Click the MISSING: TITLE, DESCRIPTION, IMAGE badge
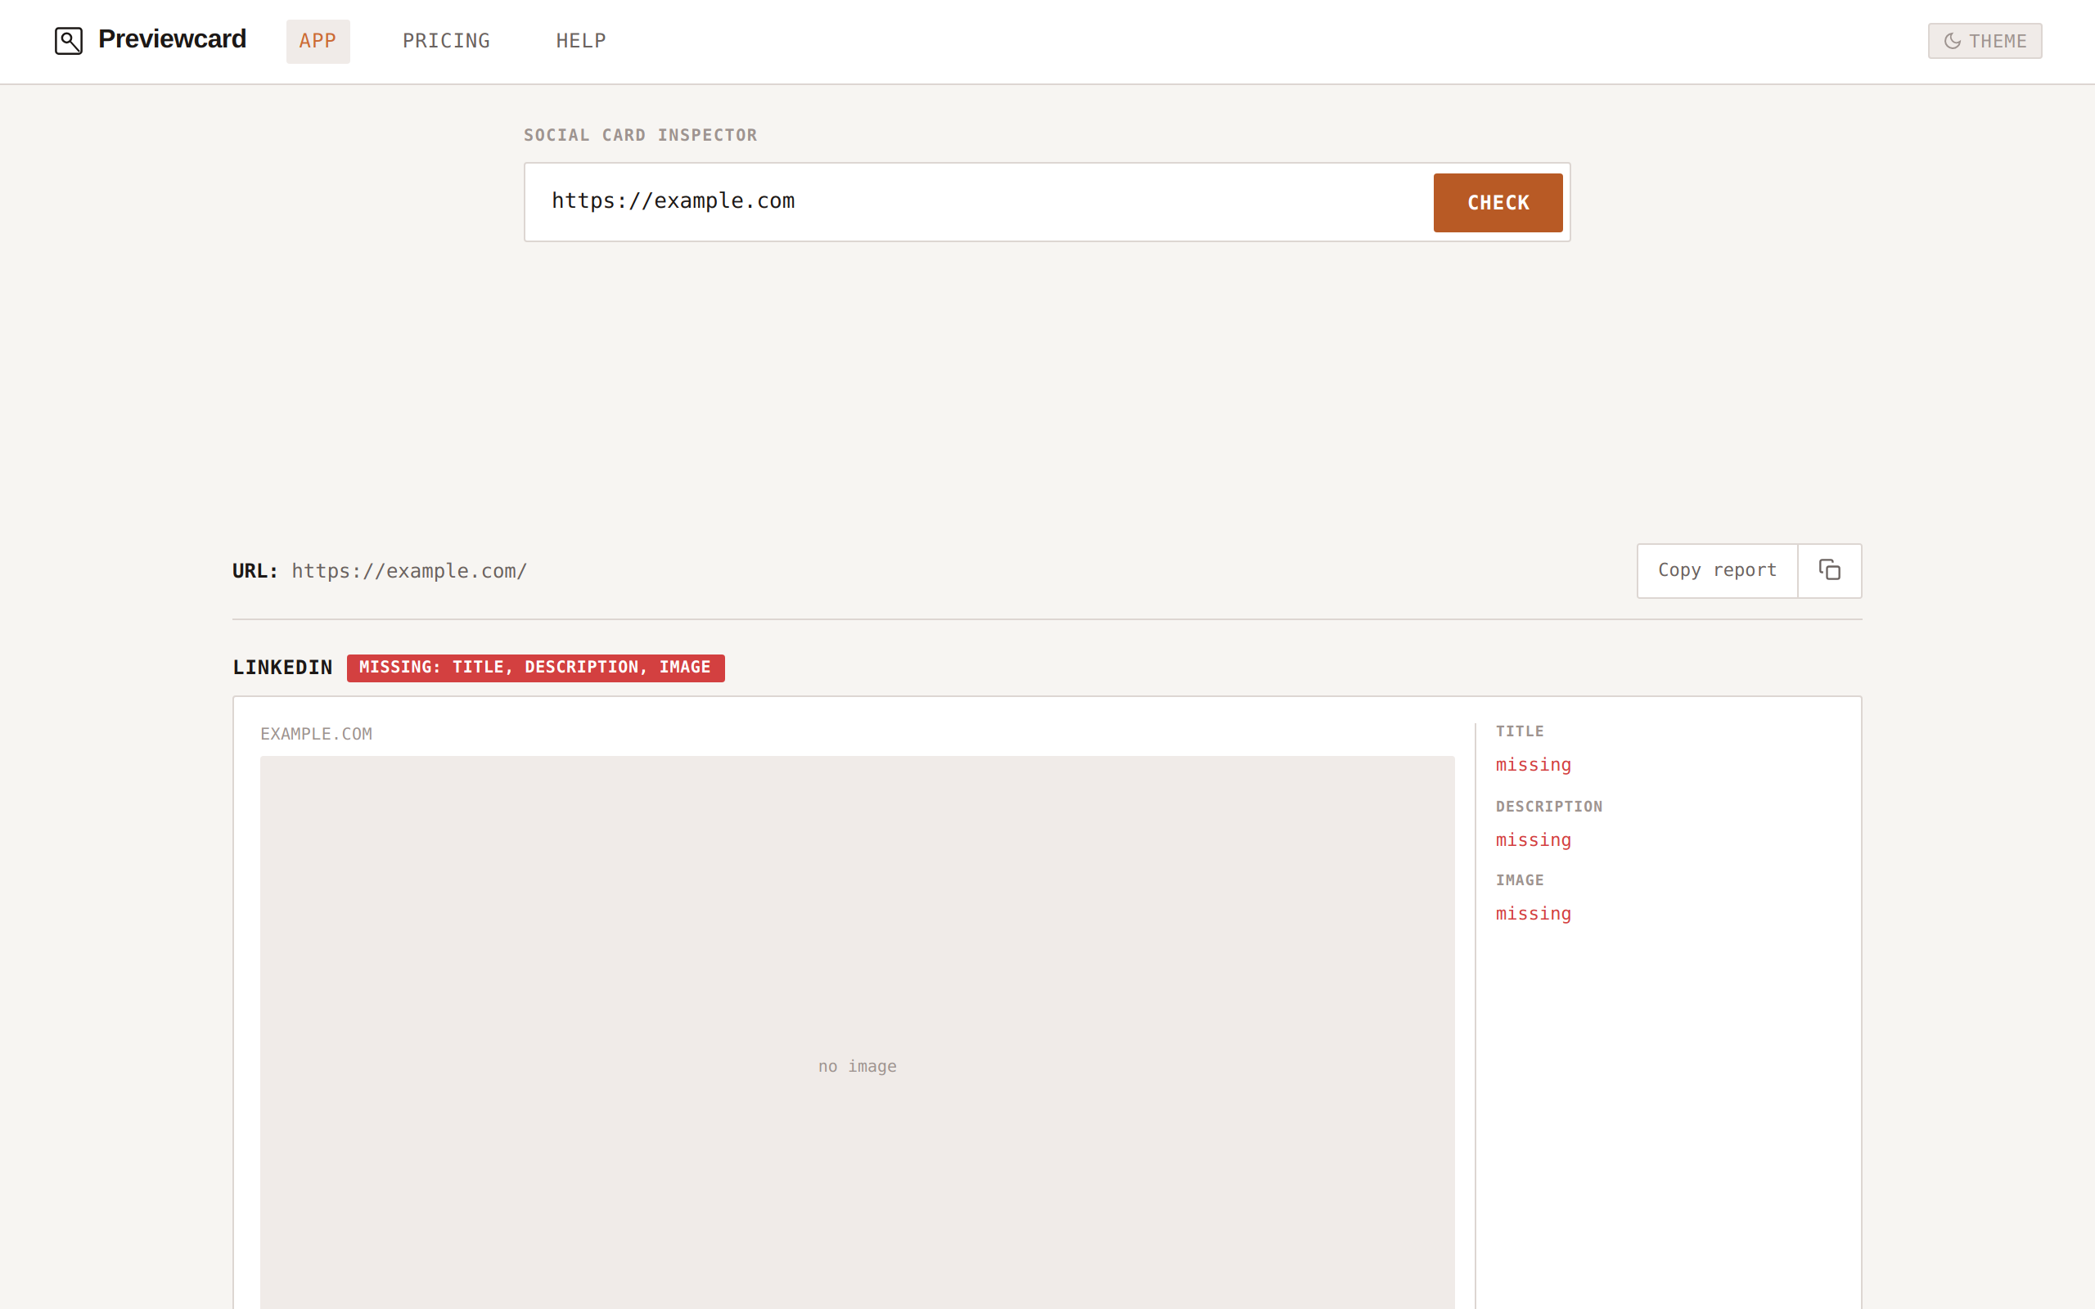 (x=535, y=668)
